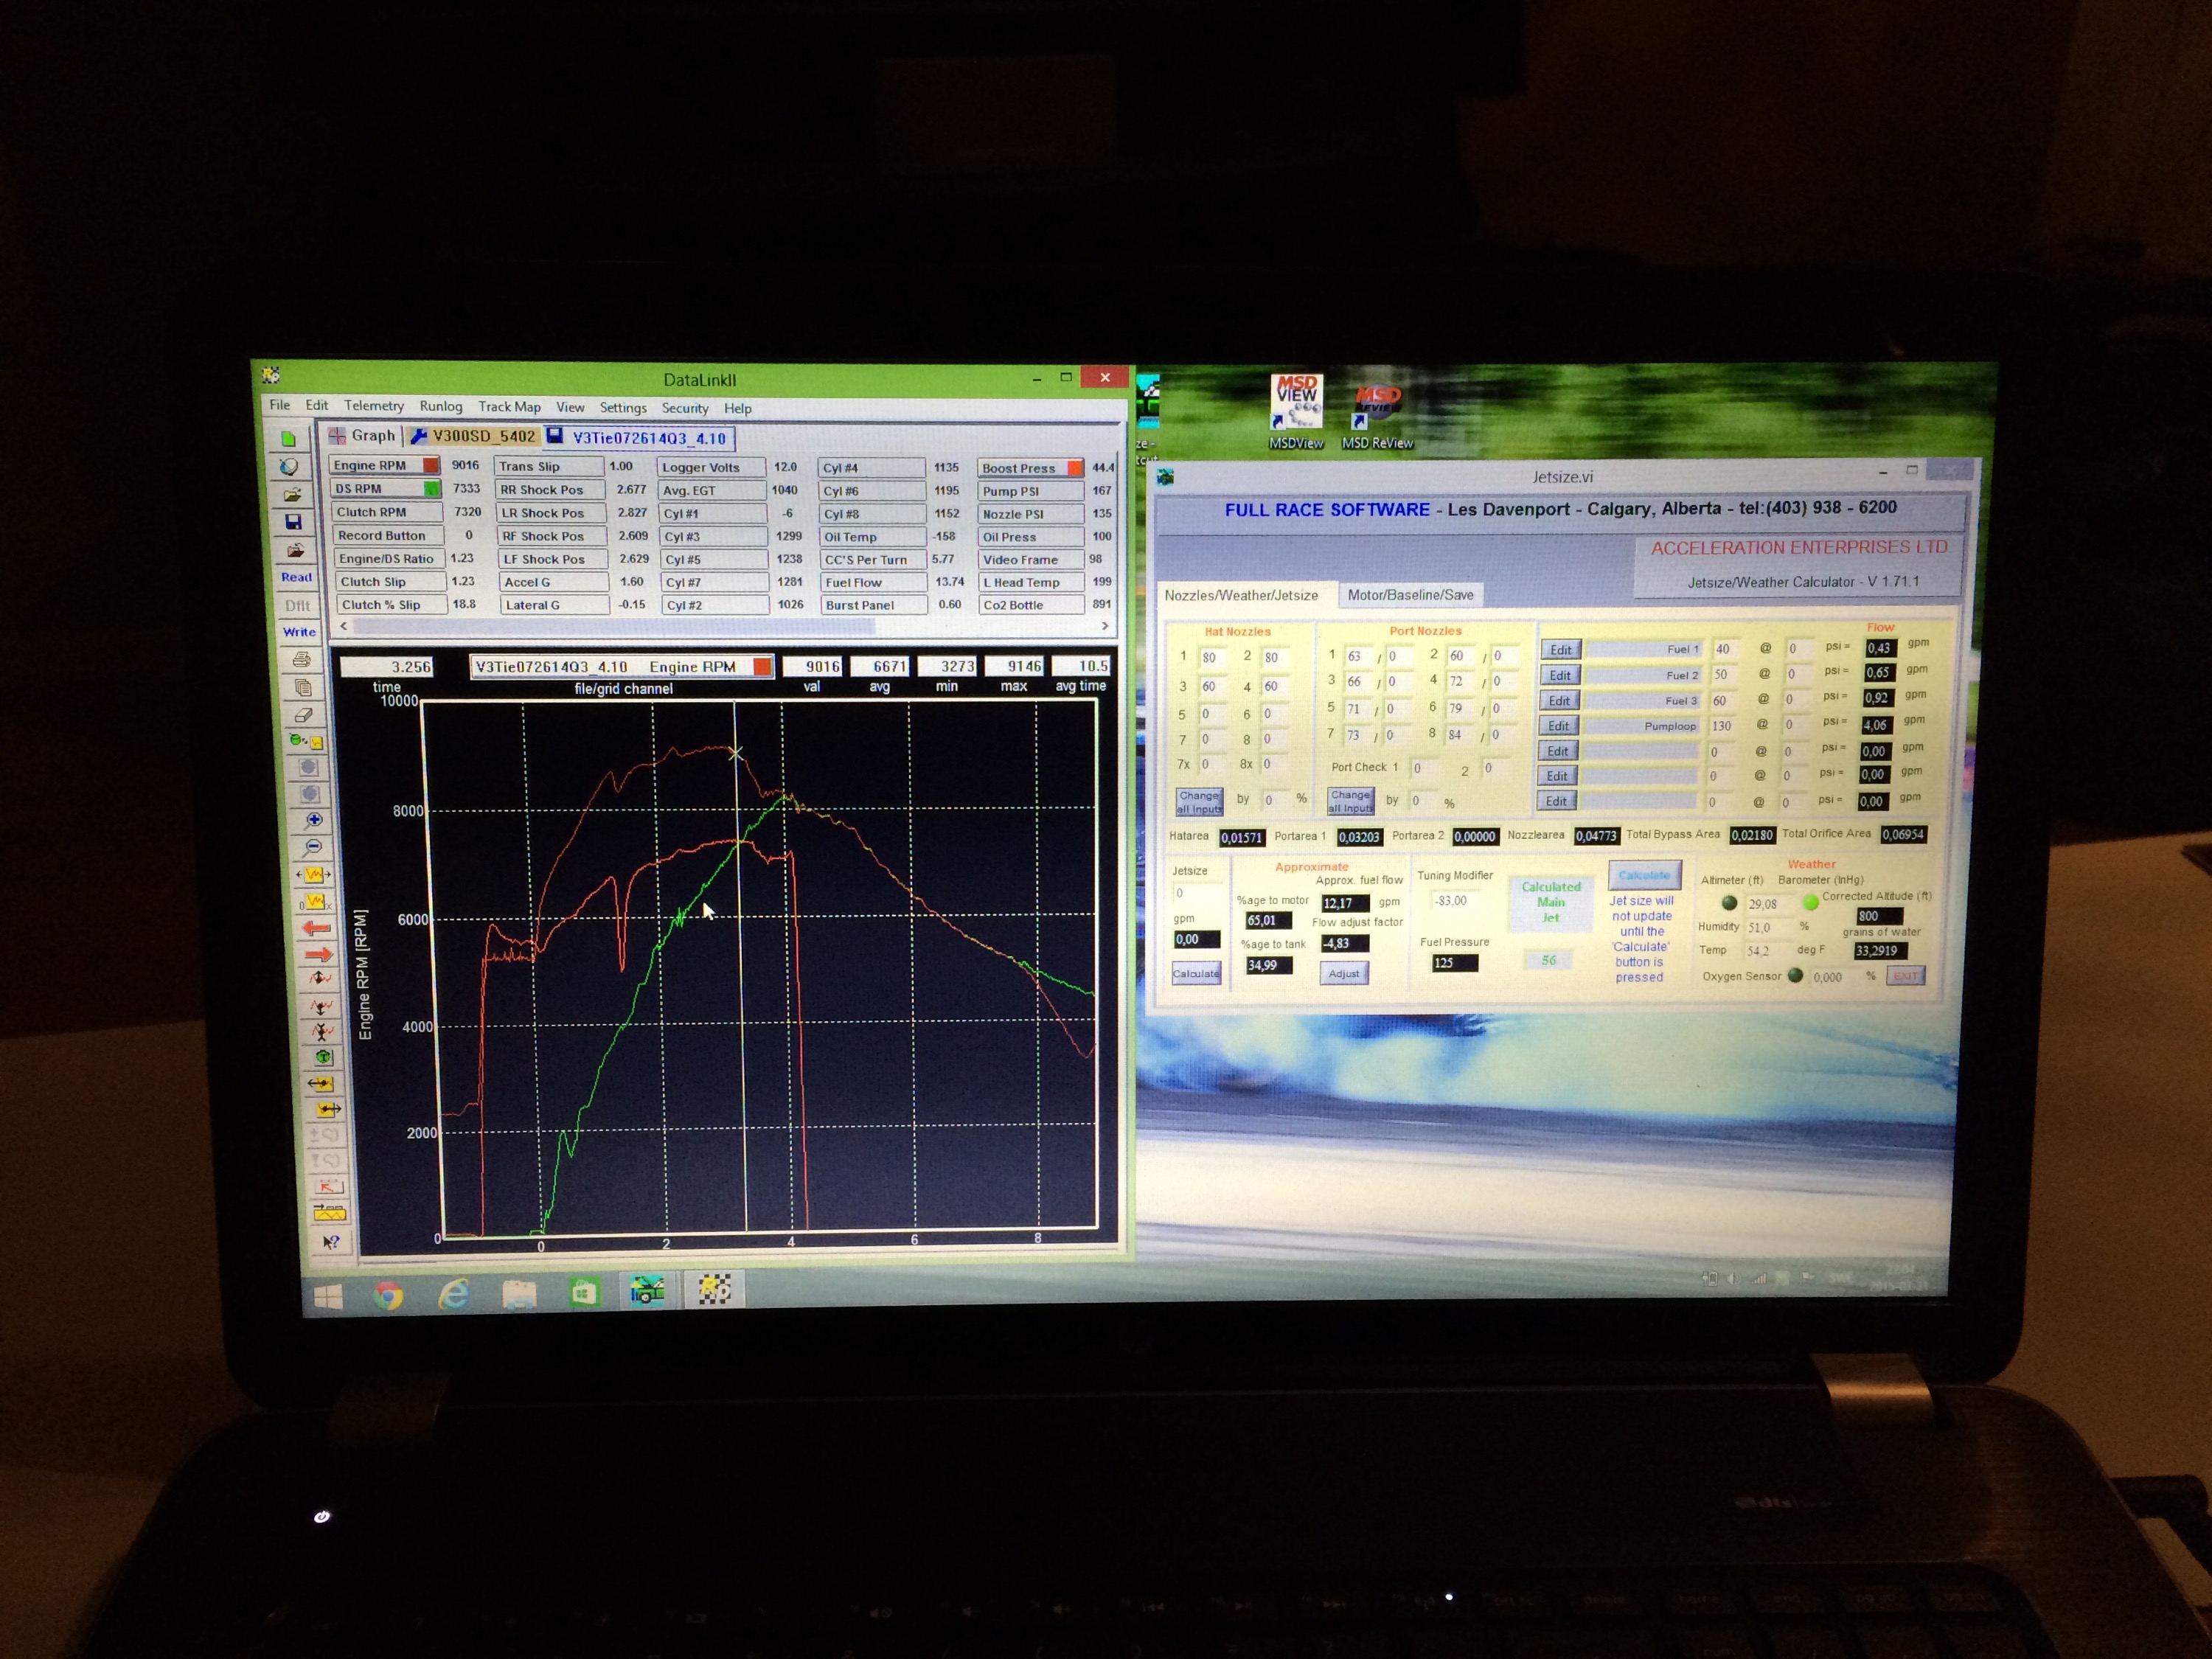2212x1659 pixels.
Task: Open the Track Map menu
Action: tap(509, 407)
